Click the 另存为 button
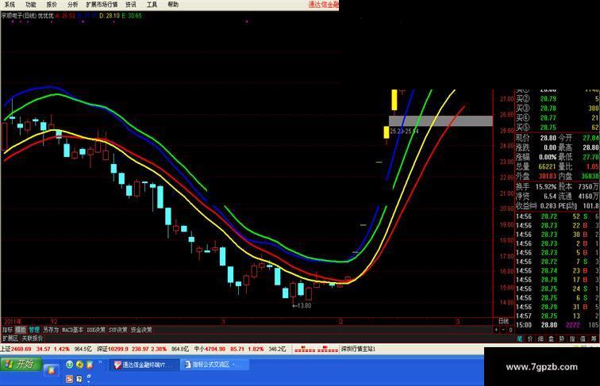The width and height of the screenshot is (600, 386). coord(51,330)
